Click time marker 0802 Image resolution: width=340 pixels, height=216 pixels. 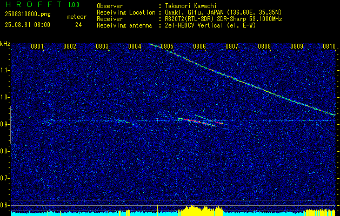tap(70, 46)
